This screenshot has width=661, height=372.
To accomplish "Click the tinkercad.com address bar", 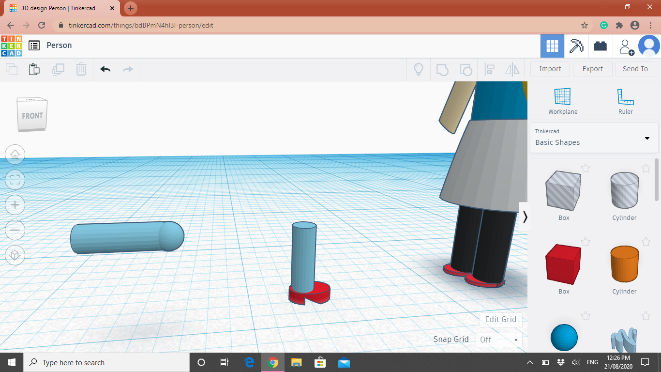I will coord(319,25).
